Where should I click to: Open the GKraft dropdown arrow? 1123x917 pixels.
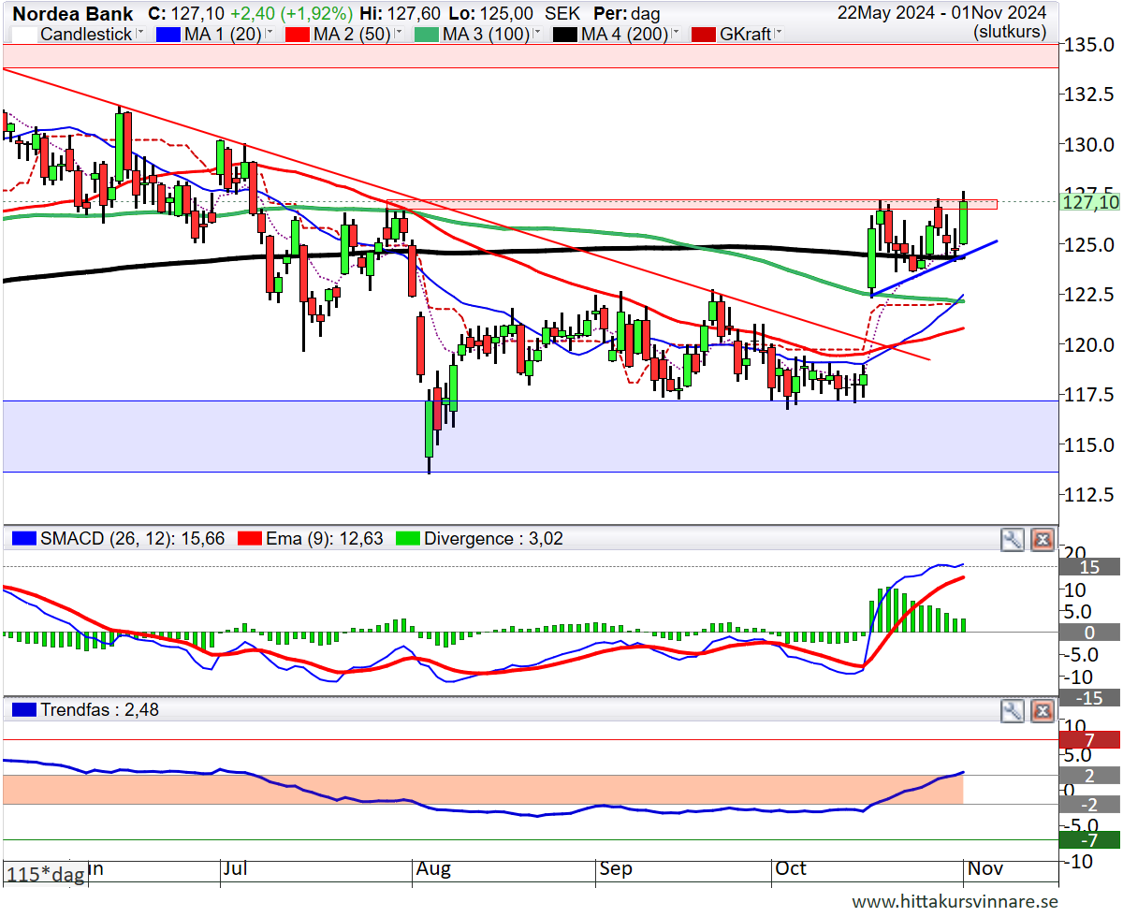click(x=778, y=34)
